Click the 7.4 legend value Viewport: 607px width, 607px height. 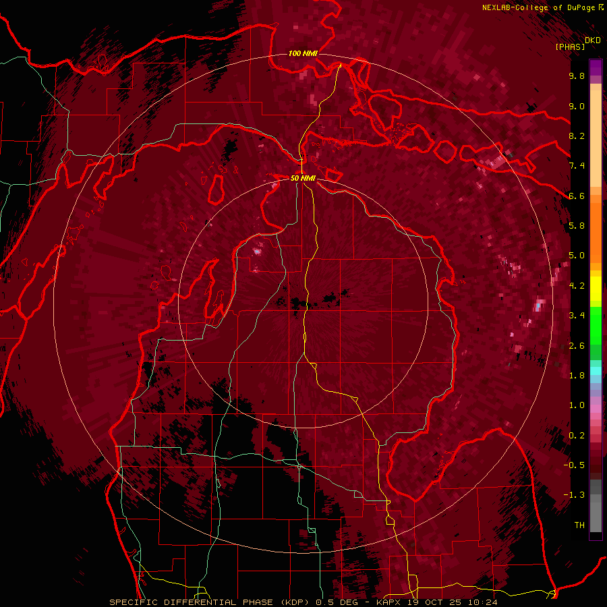tap(577, 166)
